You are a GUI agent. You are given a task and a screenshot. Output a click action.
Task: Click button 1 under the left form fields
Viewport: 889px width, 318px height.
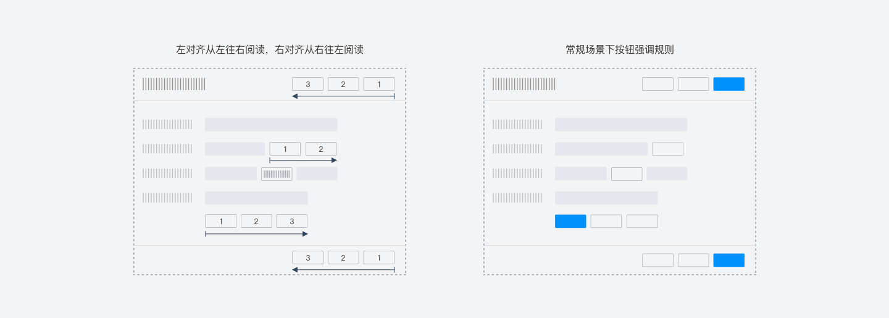[220, 221]
